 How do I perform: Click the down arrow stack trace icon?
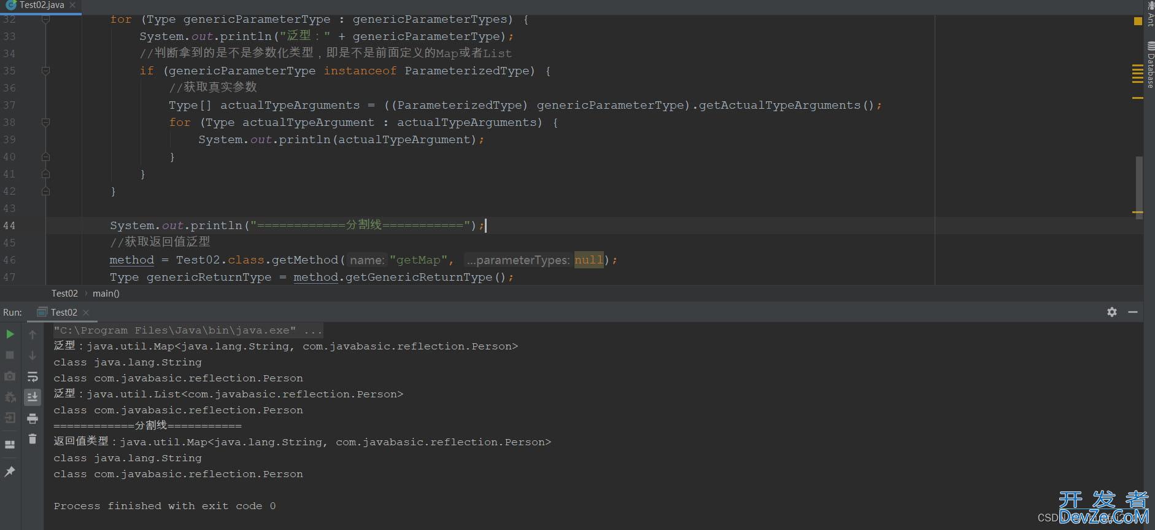(33, 355)
